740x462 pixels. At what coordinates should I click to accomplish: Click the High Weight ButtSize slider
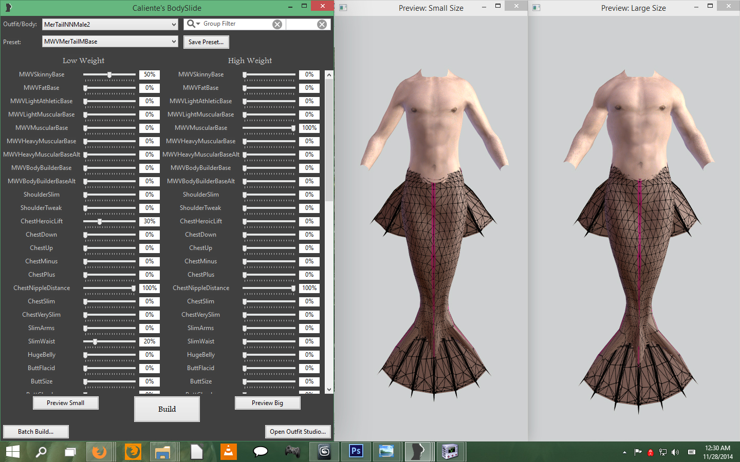point(269,382)
